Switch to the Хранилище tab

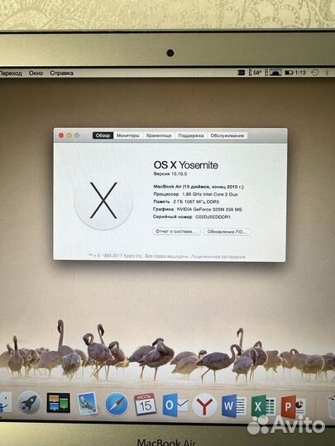[159, 135]
